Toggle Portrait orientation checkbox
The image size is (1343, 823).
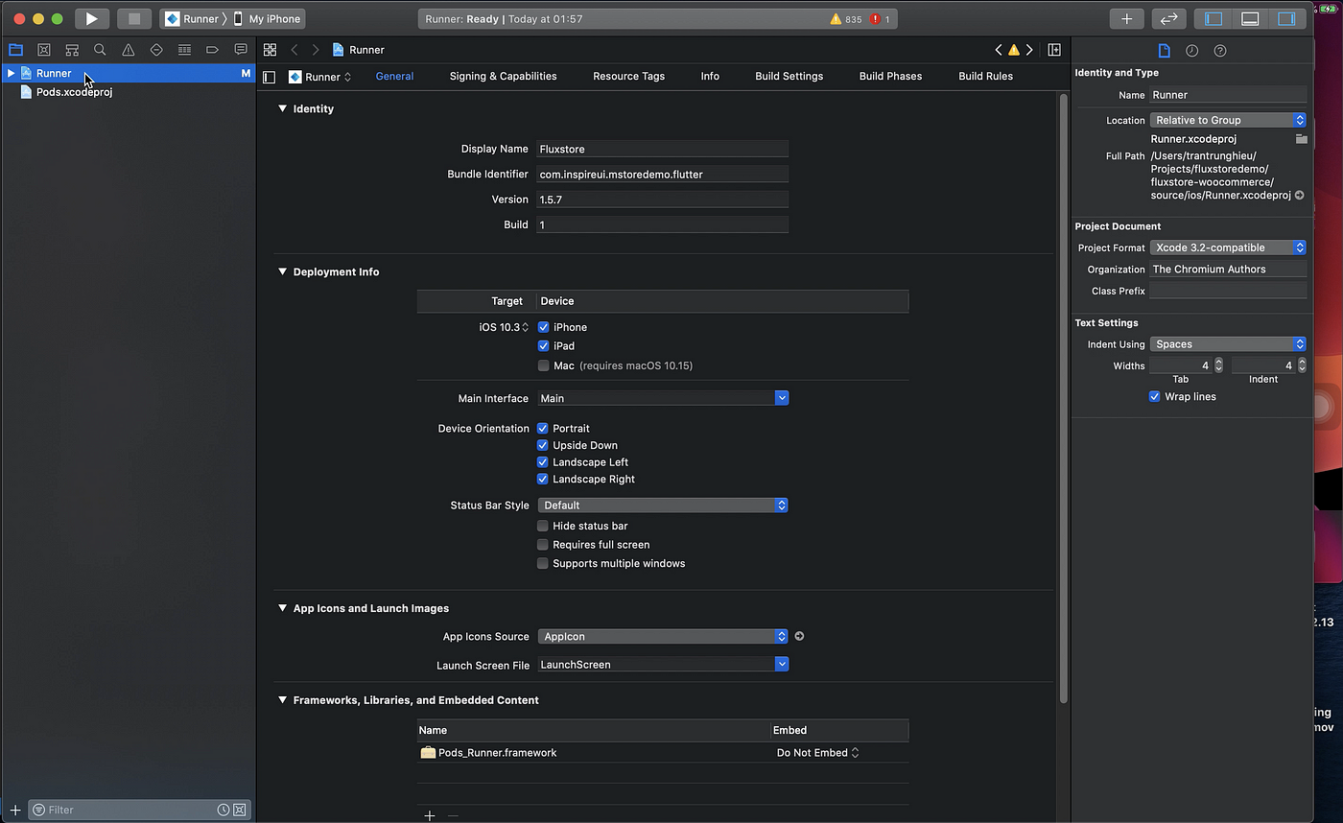pos(543,429)
